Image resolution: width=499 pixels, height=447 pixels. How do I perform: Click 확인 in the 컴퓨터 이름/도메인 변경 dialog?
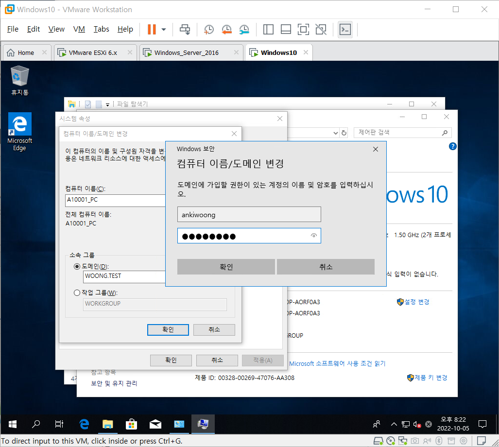pyautogui.click(x=168, y=329)
